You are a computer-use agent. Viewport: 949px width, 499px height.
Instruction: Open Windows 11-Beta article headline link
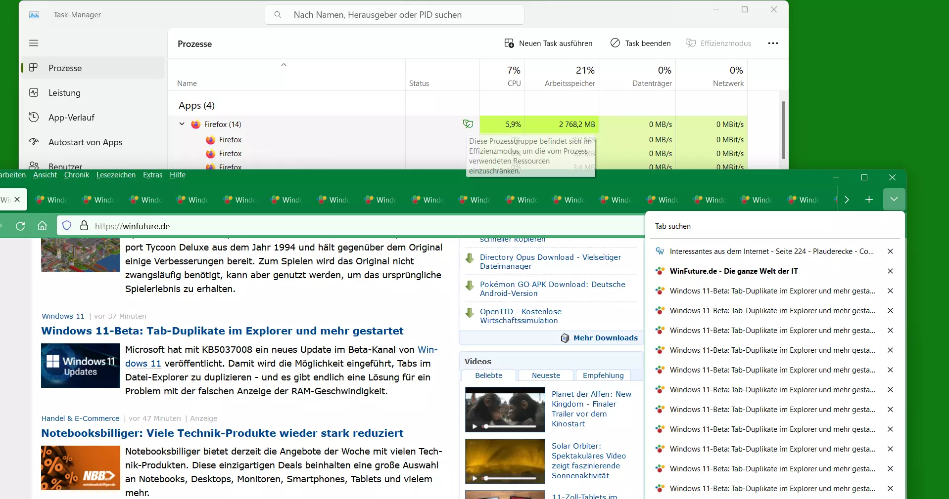pyautogui.click(x=222, y=331)
